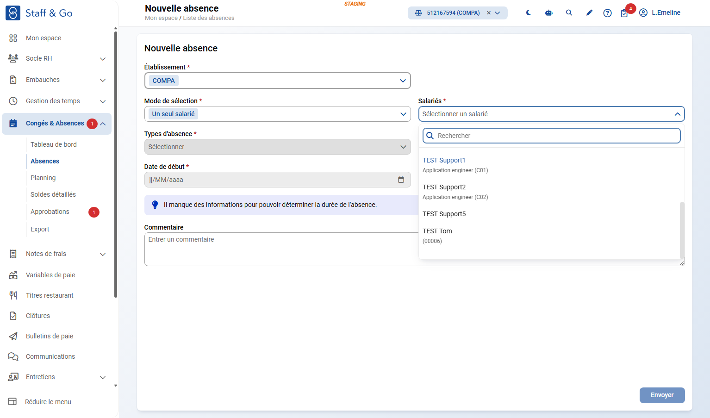The image size is (710, 418).
Task: Click the Envoyer button
Action: [x=662, y=395]
